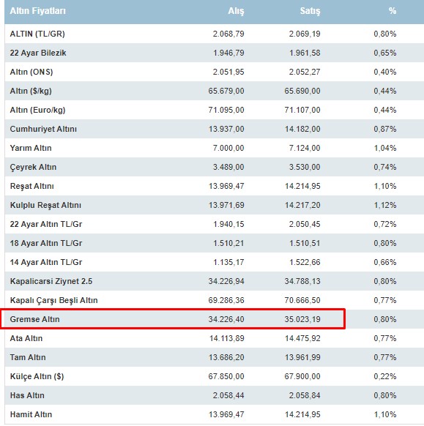Click Altın (Euro/kg) buying price 71.095,00
424x426 pixels.
(226, 110)
